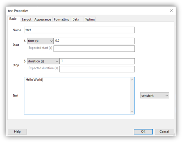Viewport: 182px width, 142px height.
Task: Click the duration value field
Action: coord(97,61)
